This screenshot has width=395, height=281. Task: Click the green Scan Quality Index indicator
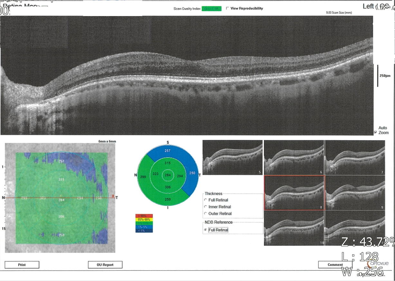click(x=212, y=9)
